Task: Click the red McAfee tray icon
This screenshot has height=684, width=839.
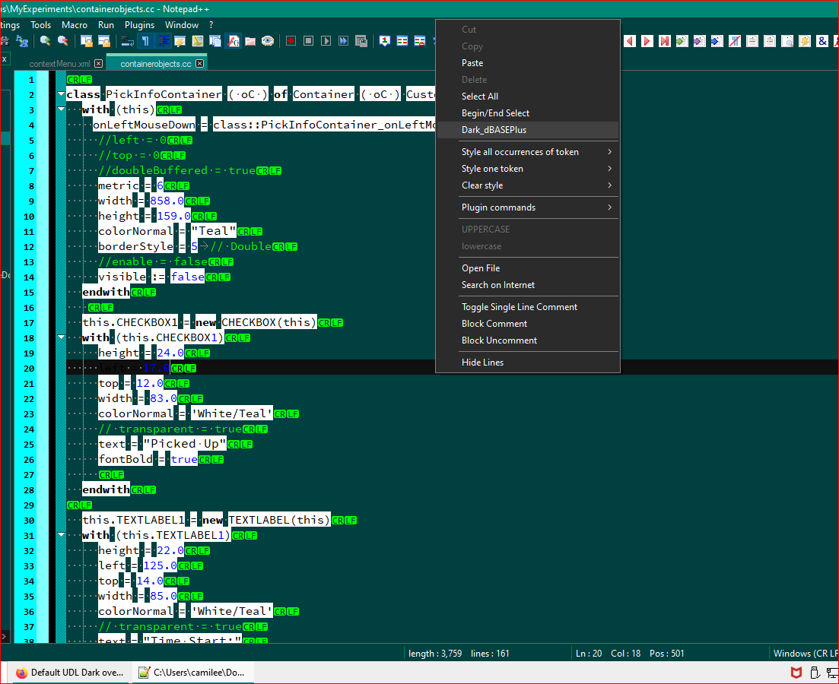Action: coord(796,673)
